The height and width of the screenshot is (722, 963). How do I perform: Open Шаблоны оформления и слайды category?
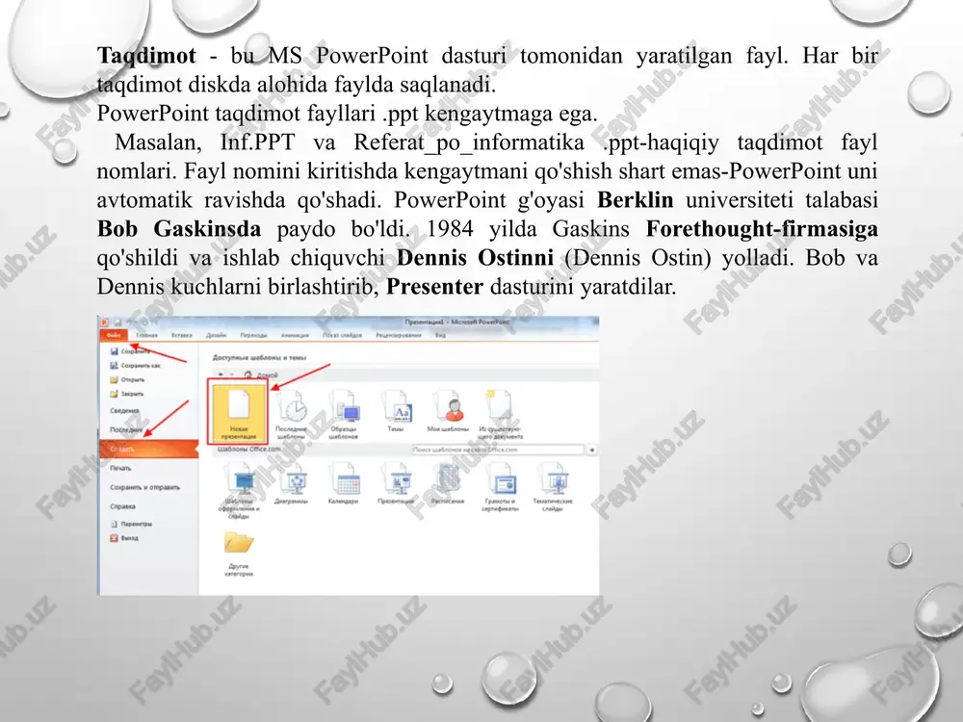239,491
